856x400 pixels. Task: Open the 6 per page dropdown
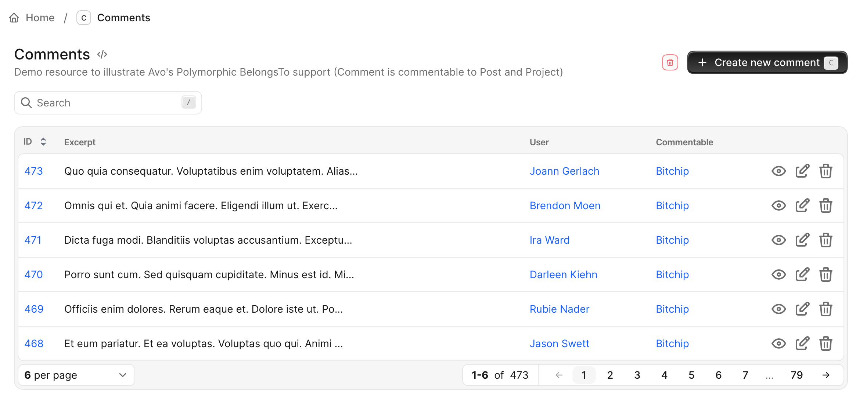click(76, 375)
